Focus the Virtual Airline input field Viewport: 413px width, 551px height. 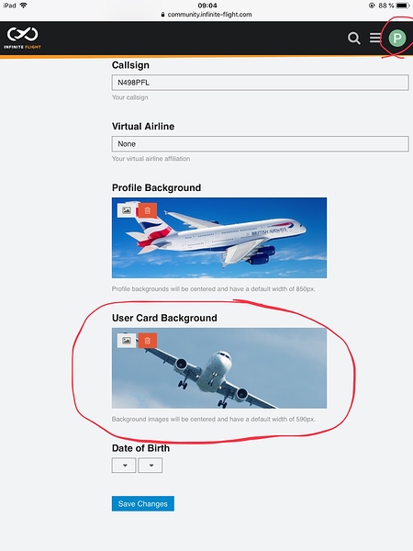pos(261,144)
